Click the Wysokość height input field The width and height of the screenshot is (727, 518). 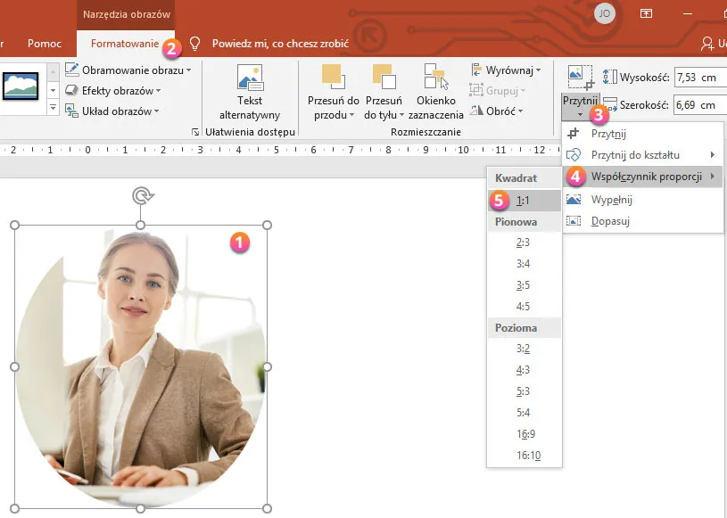[x=698, y=77]
